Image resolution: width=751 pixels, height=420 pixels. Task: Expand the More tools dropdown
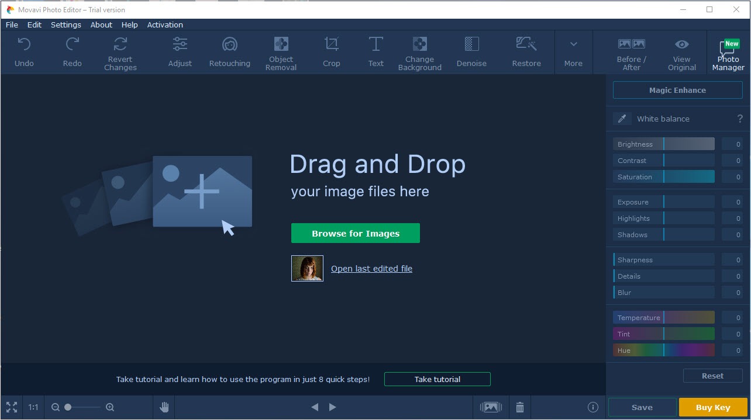[x=573, y=53]
